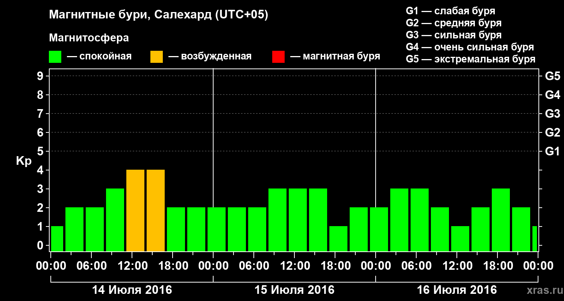Click the Kp axis label
The height and width of the screenshot is (301, 564).
click(x=24, y=161)
